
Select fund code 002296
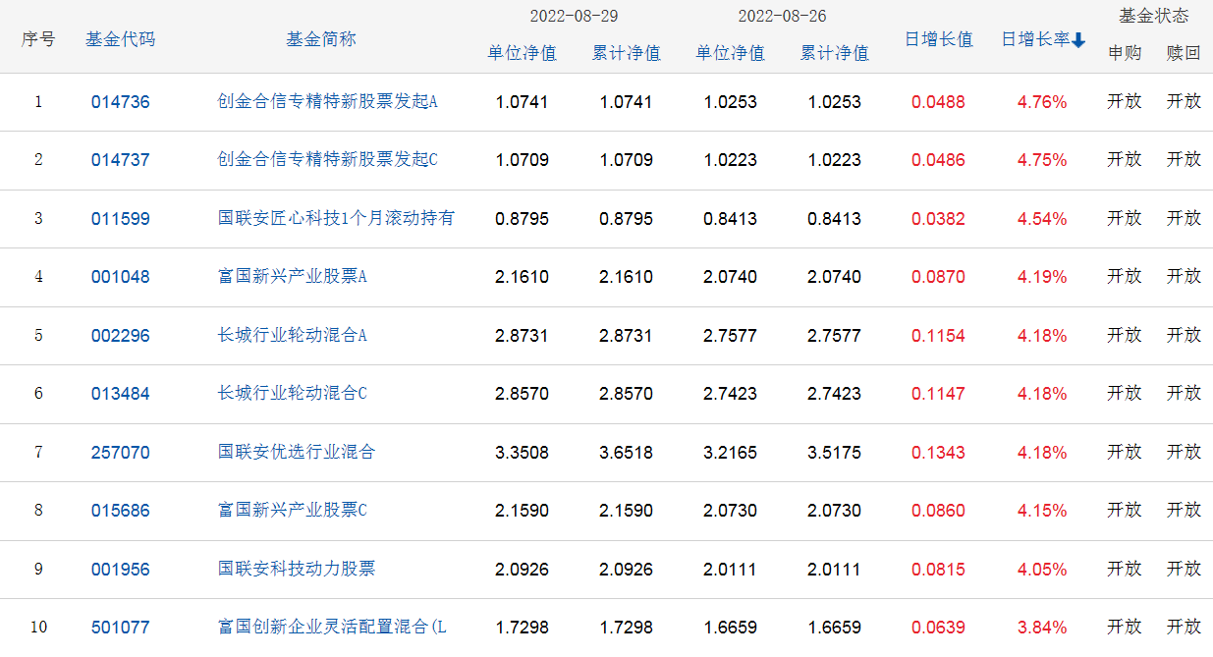coord(121,336)
